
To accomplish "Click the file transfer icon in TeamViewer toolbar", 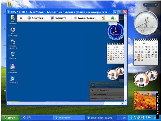I will click(x=103, y=18).
